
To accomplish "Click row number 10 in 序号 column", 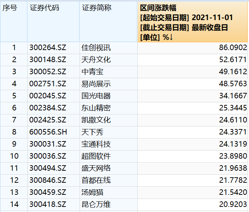I will point(14,156).
